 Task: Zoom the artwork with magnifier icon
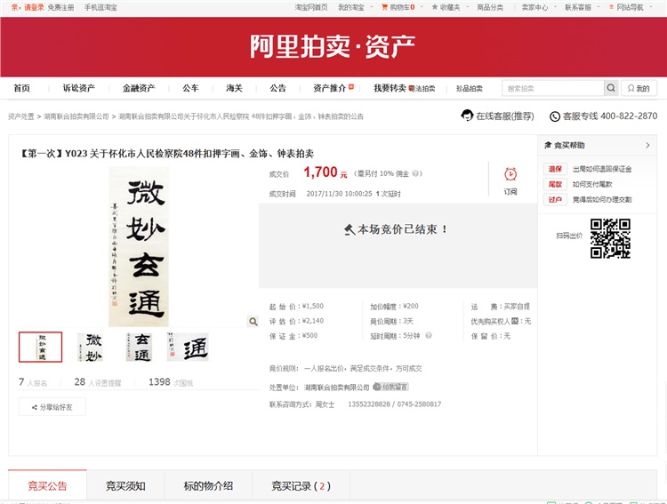point(253,322)
